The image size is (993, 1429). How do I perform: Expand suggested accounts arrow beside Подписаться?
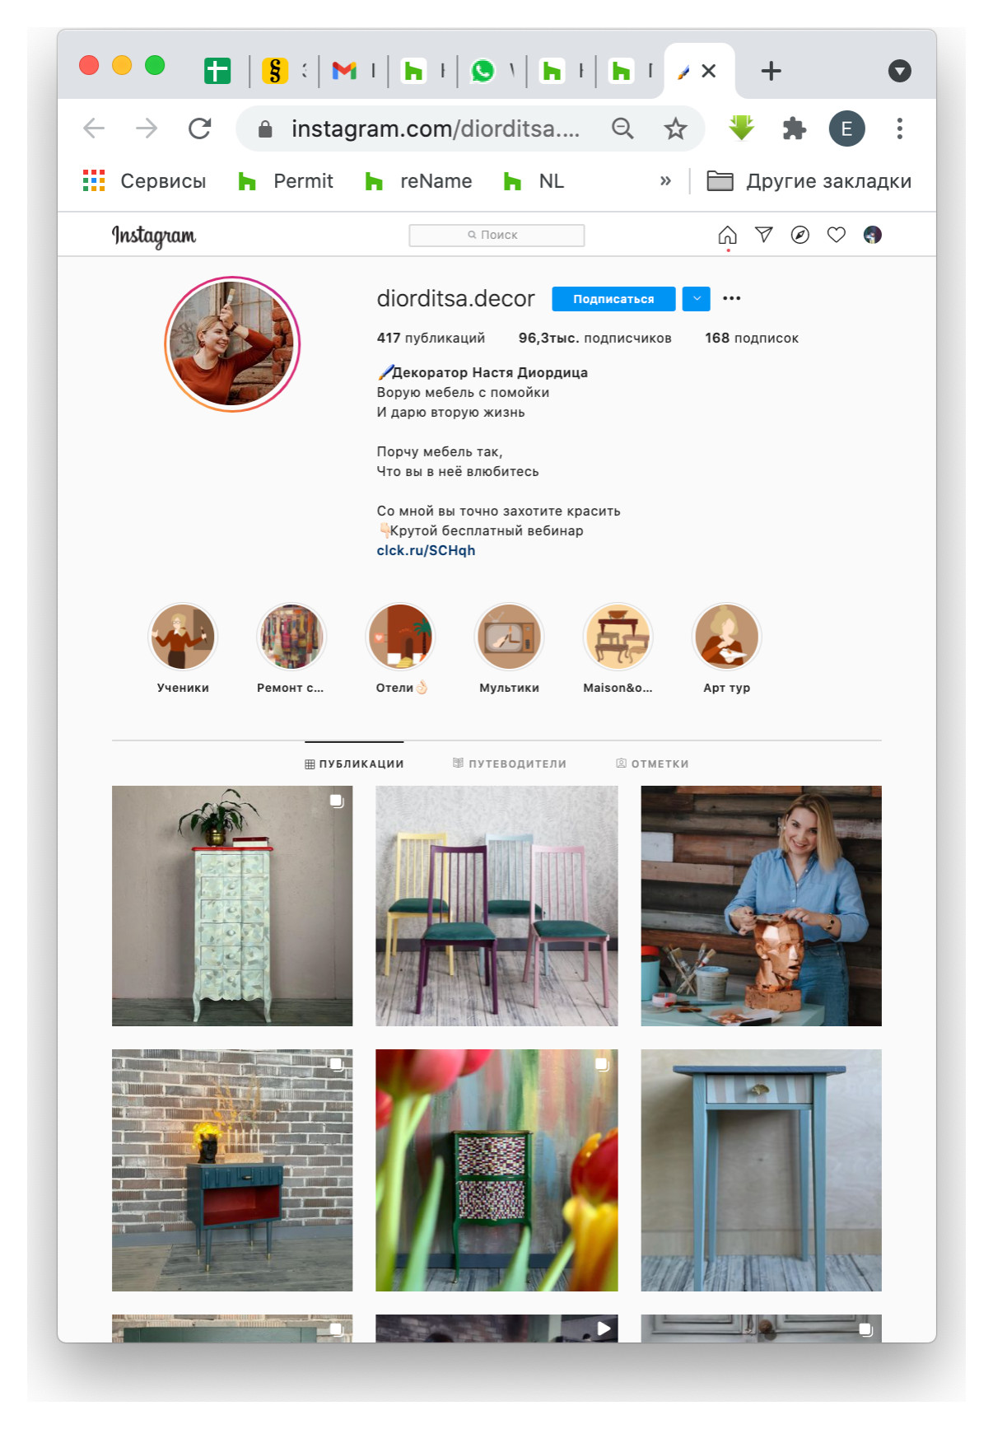(697, 299)
